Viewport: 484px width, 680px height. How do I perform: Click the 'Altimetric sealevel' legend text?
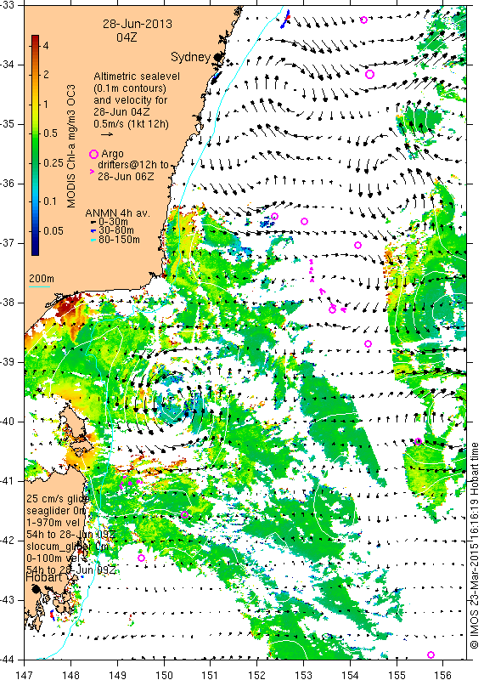tap(137, 76)
